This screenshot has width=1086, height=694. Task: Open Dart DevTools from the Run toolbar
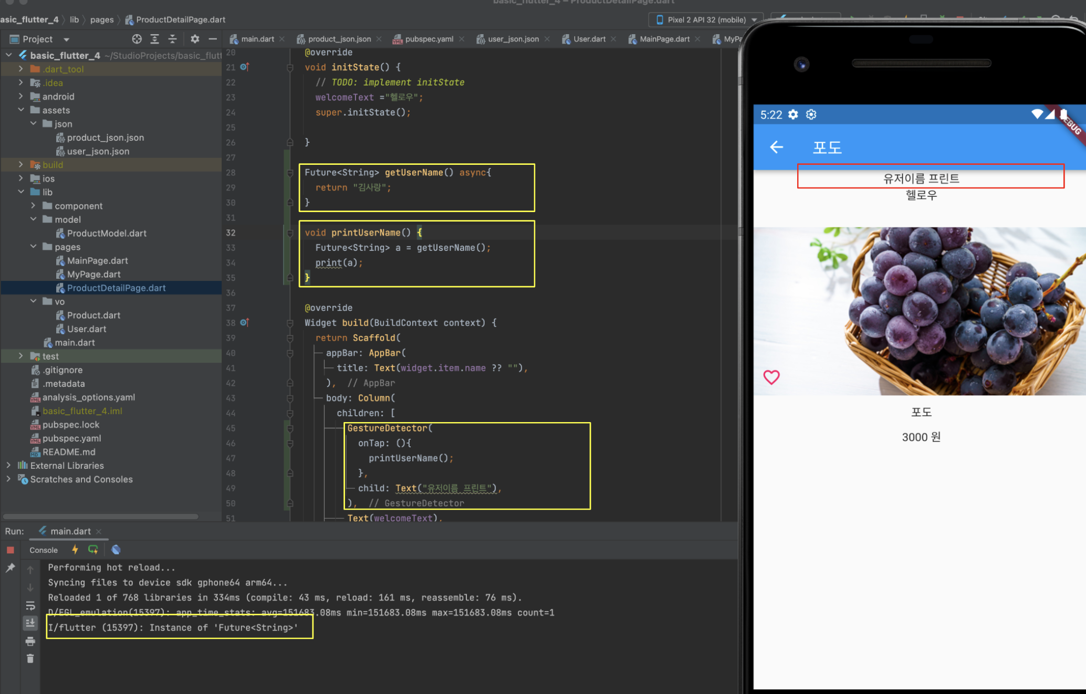[116, 550]
